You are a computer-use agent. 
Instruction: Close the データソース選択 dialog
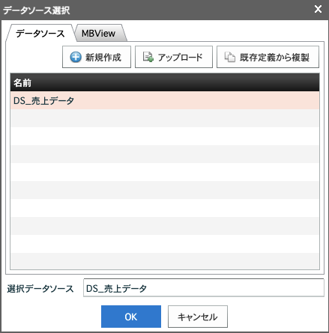tap(318, 10)
